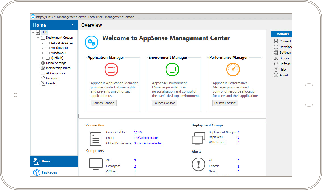Open Licensing key icon
This screenshot has height=190, width=322.
point(43,78)
